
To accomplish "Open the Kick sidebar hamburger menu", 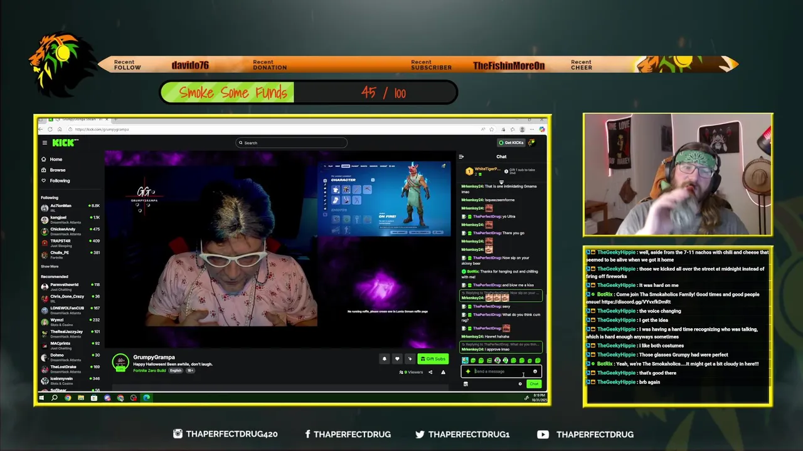I will click(x=45, y=143).
